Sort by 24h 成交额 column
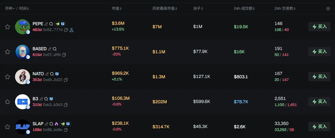 [244, 8]
